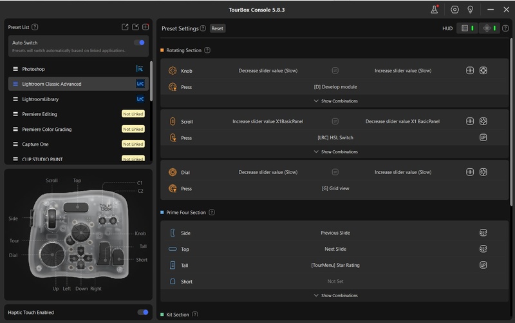The image size is (515, 323).
Task: Toggle the Auto Switch setting
Action: point(139,43)
